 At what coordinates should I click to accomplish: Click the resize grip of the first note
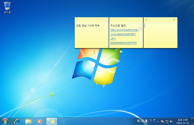click(107, 47)
